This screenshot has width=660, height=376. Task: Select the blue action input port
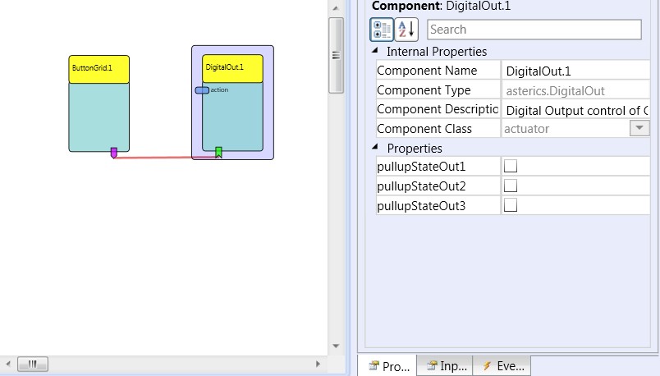(202, 90)
